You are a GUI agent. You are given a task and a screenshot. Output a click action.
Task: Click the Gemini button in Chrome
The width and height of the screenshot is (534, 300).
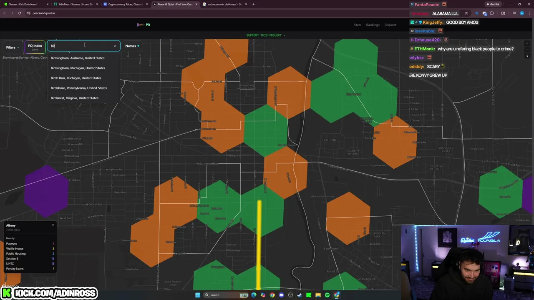pos(493,4)
